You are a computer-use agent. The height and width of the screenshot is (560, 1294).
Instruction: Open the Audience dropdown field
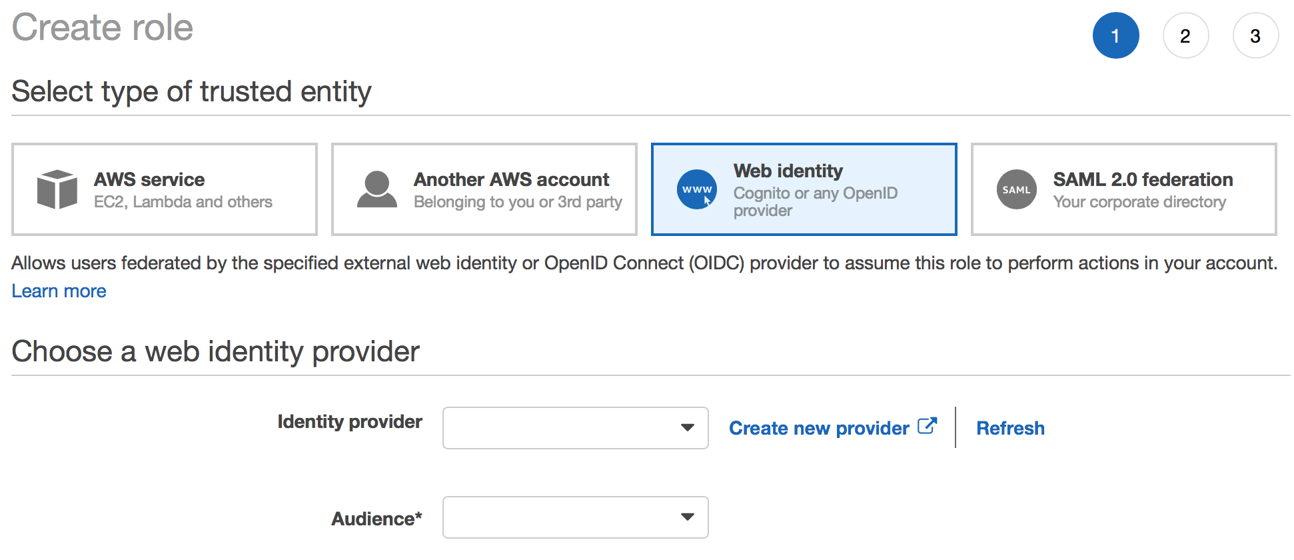click(560, 517)
